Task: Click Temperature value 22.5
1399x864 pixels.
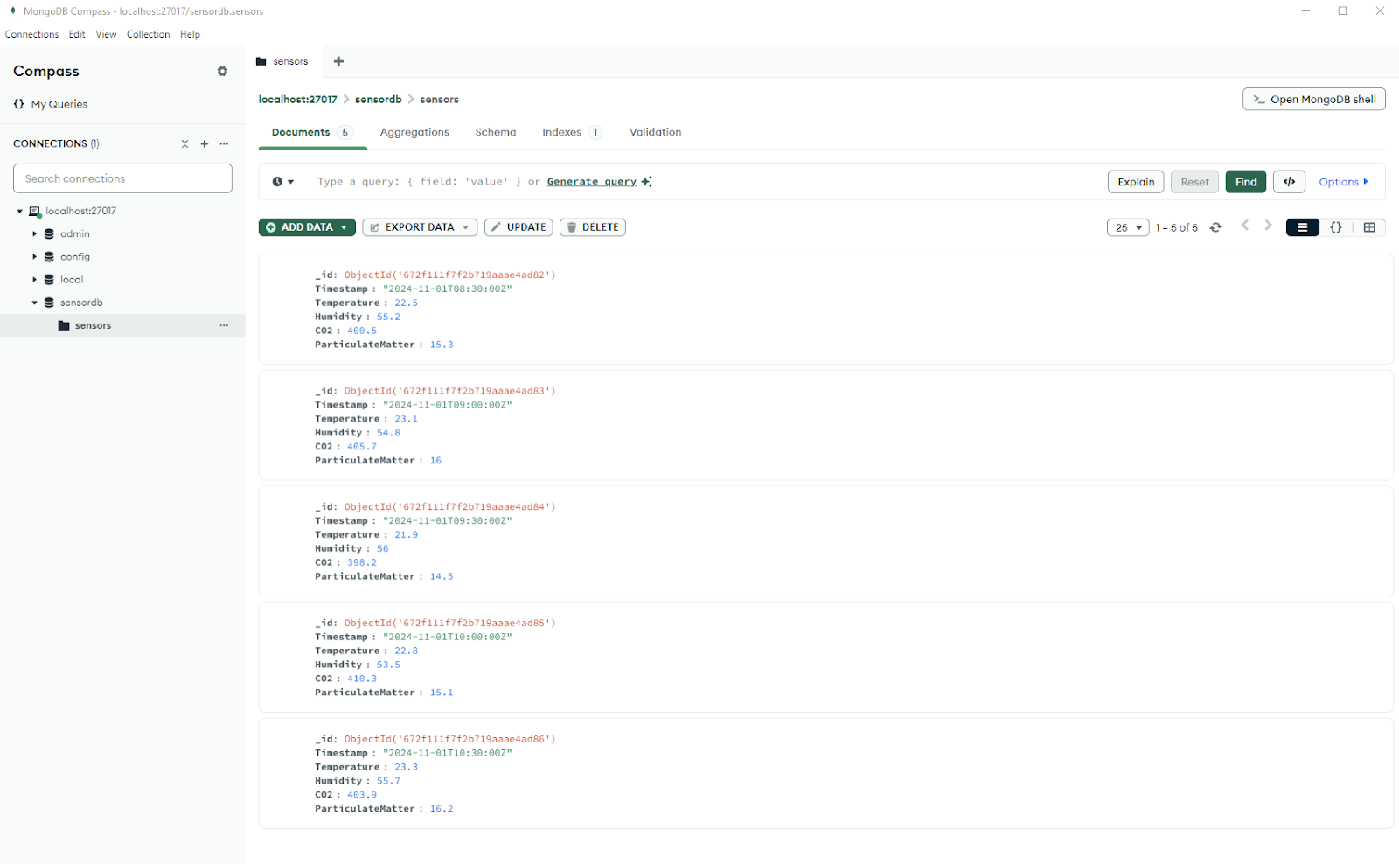Action: [406, 303]
